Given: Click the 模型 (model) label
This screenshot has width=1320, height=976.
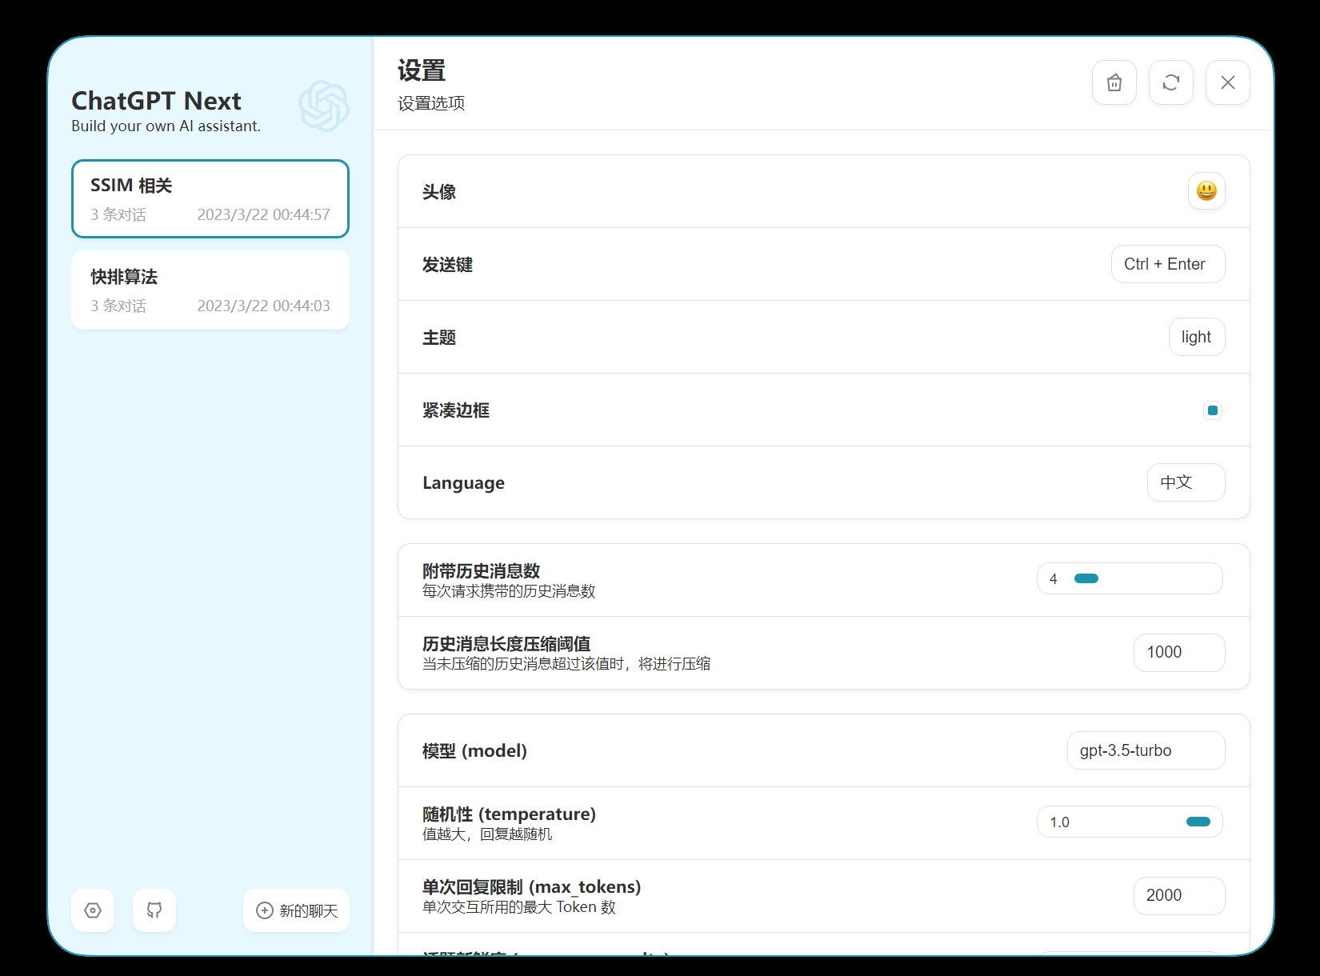Looking at the screenshot, I should coord(474,751).
